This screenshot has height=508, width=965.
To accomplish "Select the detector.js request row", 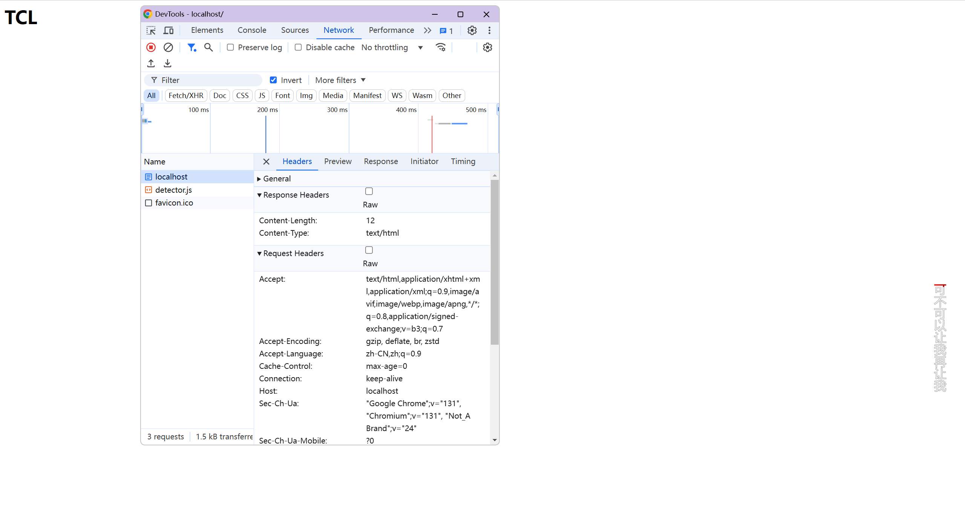I will [198, 190].
